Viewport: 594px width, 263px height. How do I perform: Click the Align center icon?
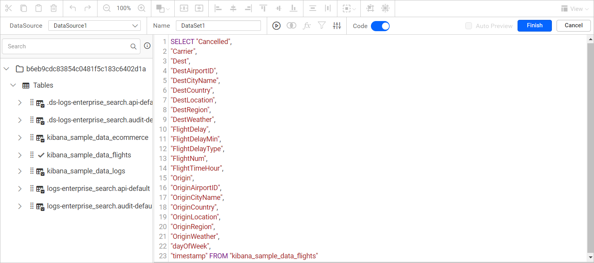[x=233, y=8]
